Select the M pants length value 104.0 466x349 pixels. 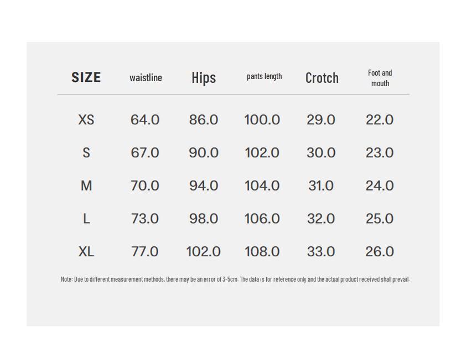(262, 186)
